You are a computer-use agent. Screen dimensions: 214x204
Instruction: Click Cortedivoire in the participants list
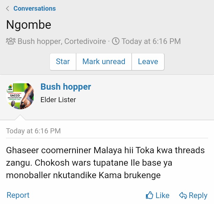click(85, 41)
